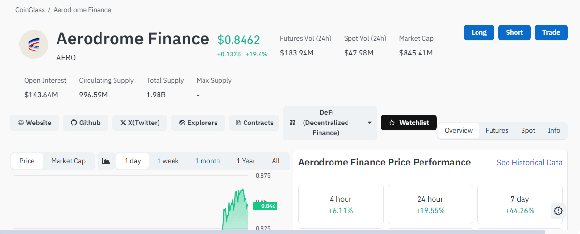Image resolution: width=580 pixels, height=234 pixels.
Task: Select the Overview tab
Action: coord(459,130)
